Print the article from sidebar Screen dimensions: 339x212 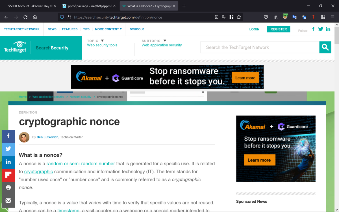pyautogui.click(x=8, y=188)
